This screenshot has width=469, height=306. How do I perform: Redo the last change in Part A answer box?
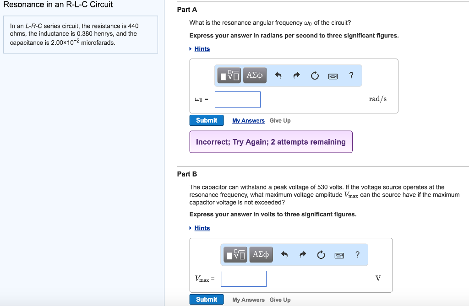click(296, 75)
